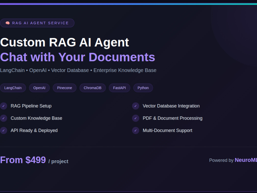Click the 'API Ready & Deployed' feature text
The image size is (257, 193).
tap(34, 130)
